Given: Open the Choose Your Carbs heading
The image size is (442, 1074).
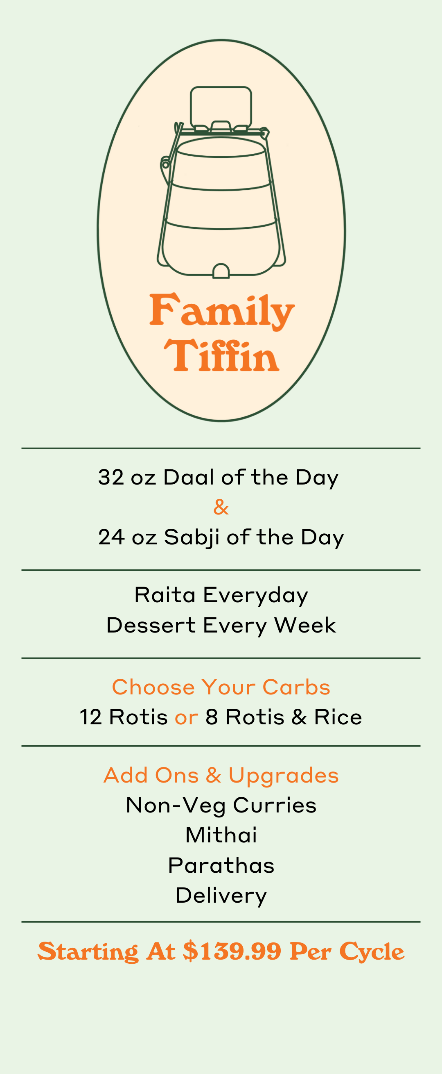Looking at the screenshot, I should [x=221, y=687].
